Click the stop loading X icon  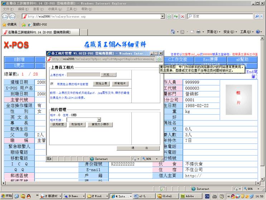[182, 16]
